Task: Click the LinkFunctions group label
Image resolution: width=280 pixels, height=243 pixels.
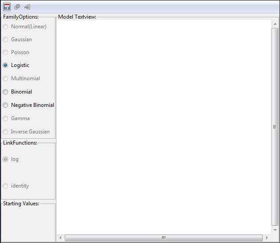Action: 20,143
